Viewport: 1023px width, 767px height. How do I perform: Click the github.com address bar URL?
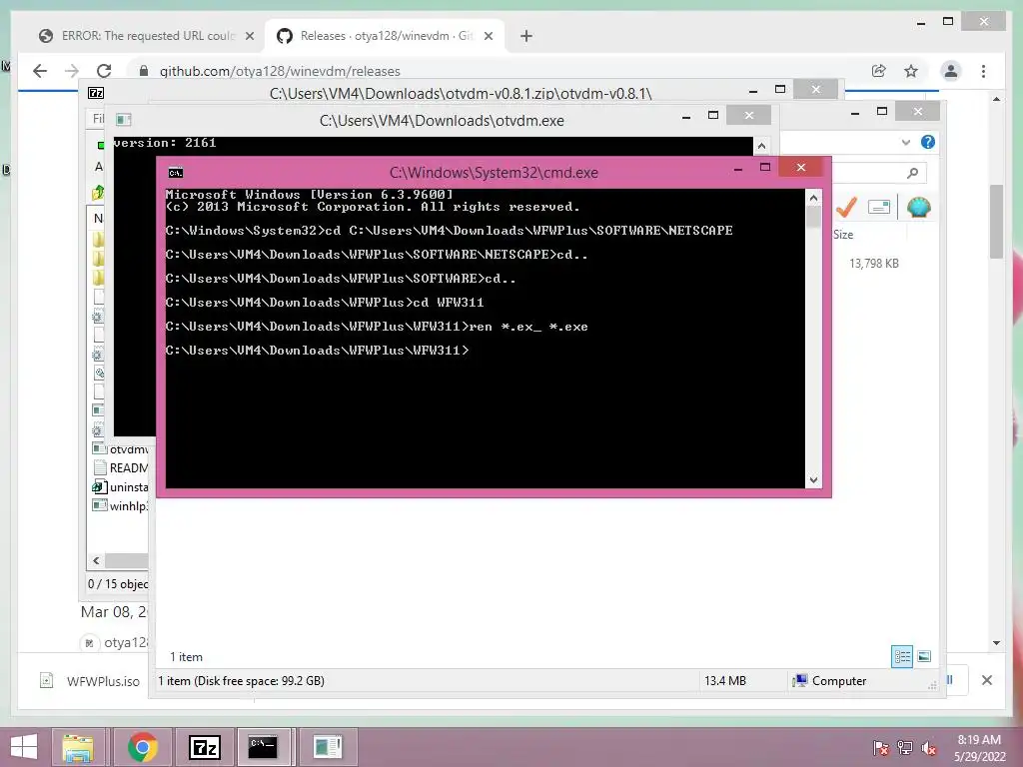280,71
